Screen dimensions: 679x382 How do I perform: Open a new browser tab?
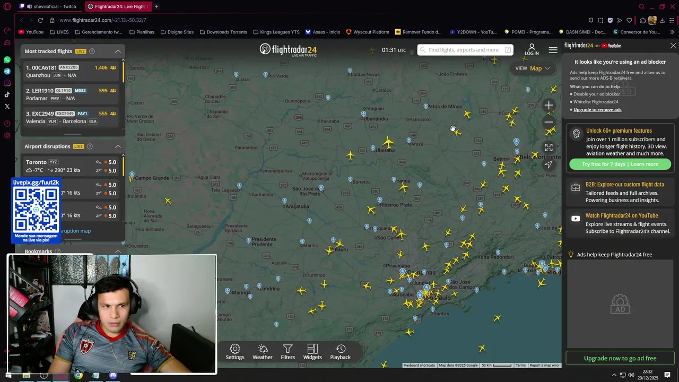click(x=156, y=6)
